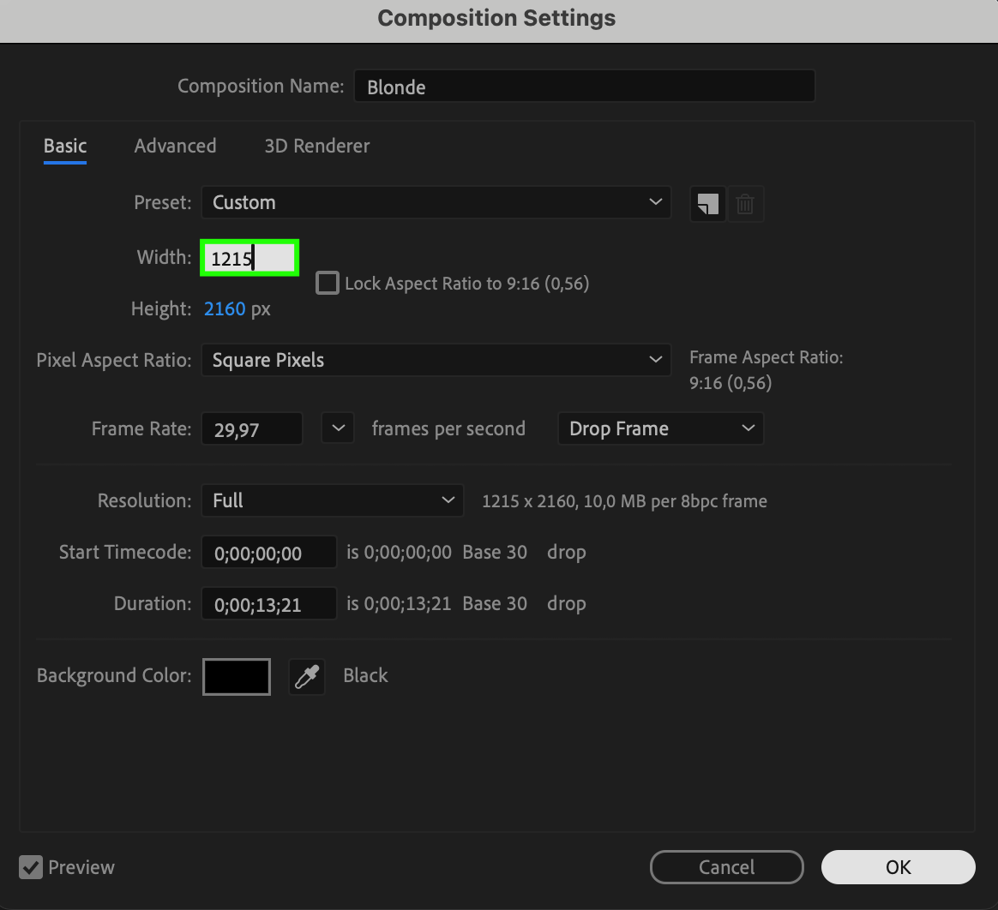
Task: Click the delete preset trash icon
Action: 745,205
